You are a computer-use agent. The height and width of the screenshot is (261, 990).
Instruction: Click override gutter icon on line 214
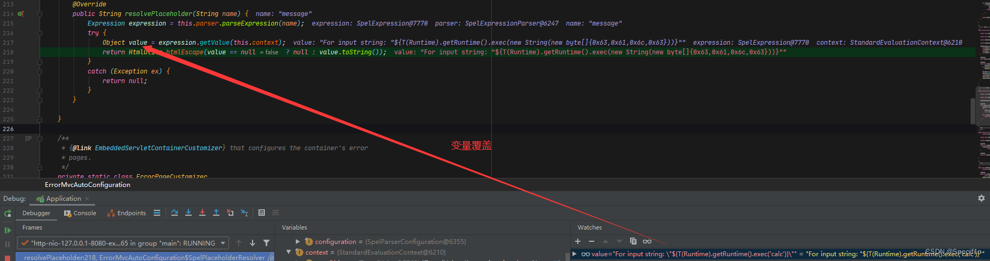pyautogui.click(x=21, y=14)
